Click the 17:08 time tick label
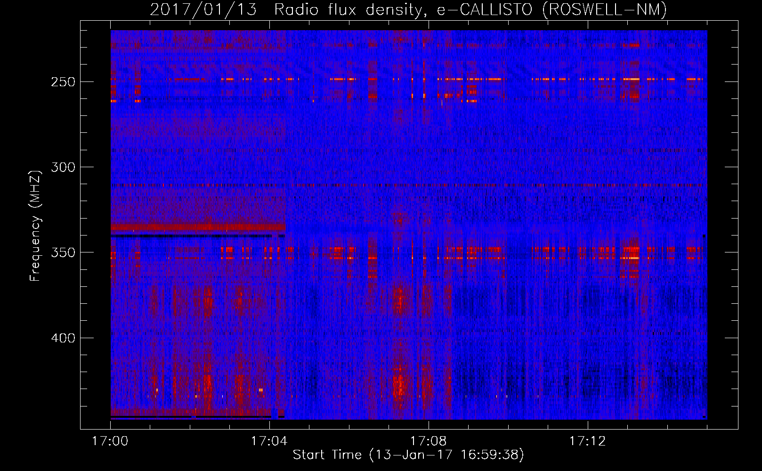The image size is (762, 471). click(x=429, y=441)
